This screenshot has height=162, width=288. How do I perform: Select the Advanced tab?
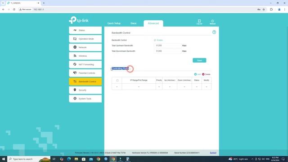[153, 23]
